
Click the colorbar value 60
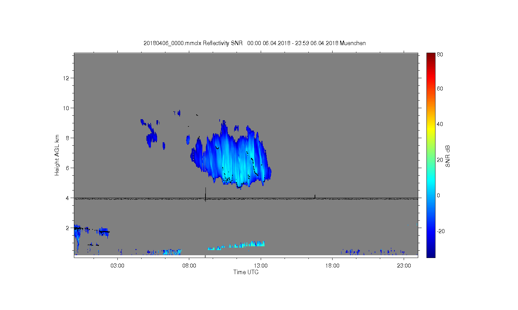[x=440, y=89]
